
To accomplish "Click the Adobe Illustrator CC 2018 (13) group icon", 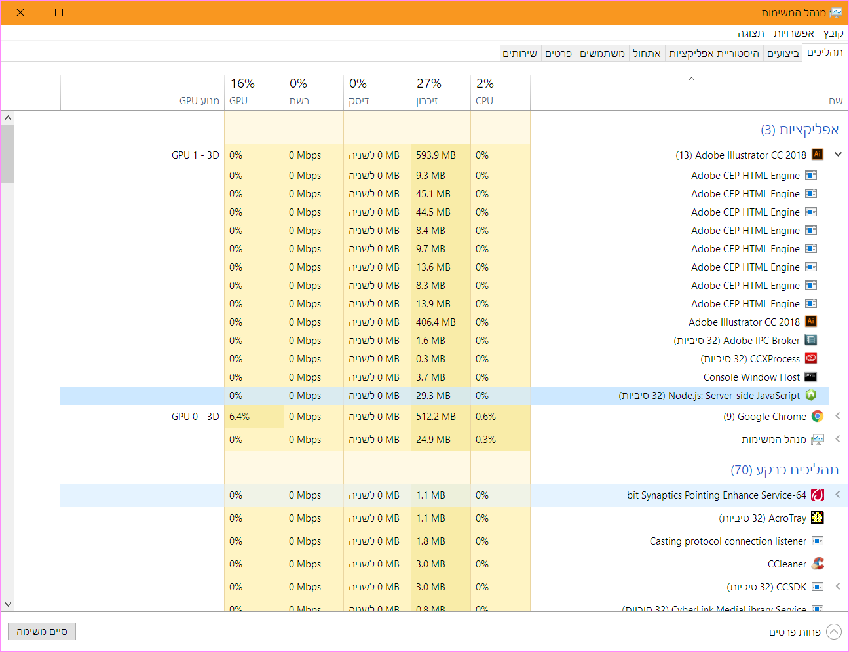I will (817, 155).
